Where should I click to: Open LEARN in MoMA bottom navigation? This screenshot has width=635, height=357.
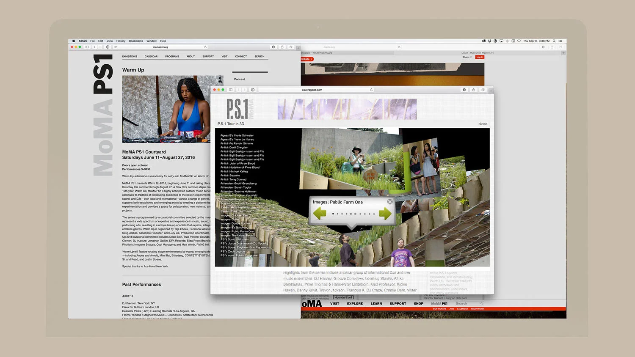click(x=376, y=304)
